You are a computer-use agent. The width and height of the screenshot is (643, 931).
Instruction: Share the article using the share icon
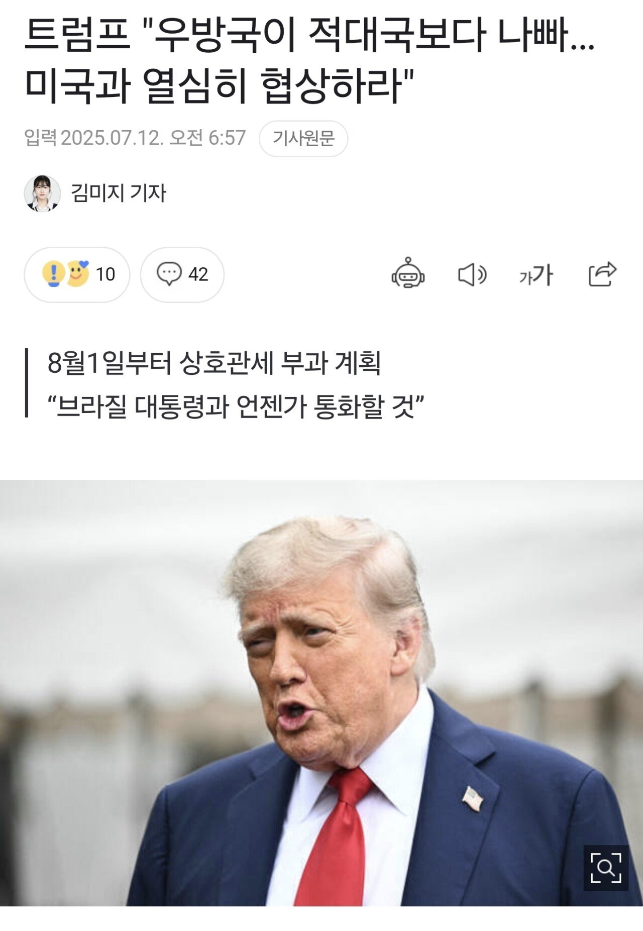pyautogui.click(x=602, y=274)
